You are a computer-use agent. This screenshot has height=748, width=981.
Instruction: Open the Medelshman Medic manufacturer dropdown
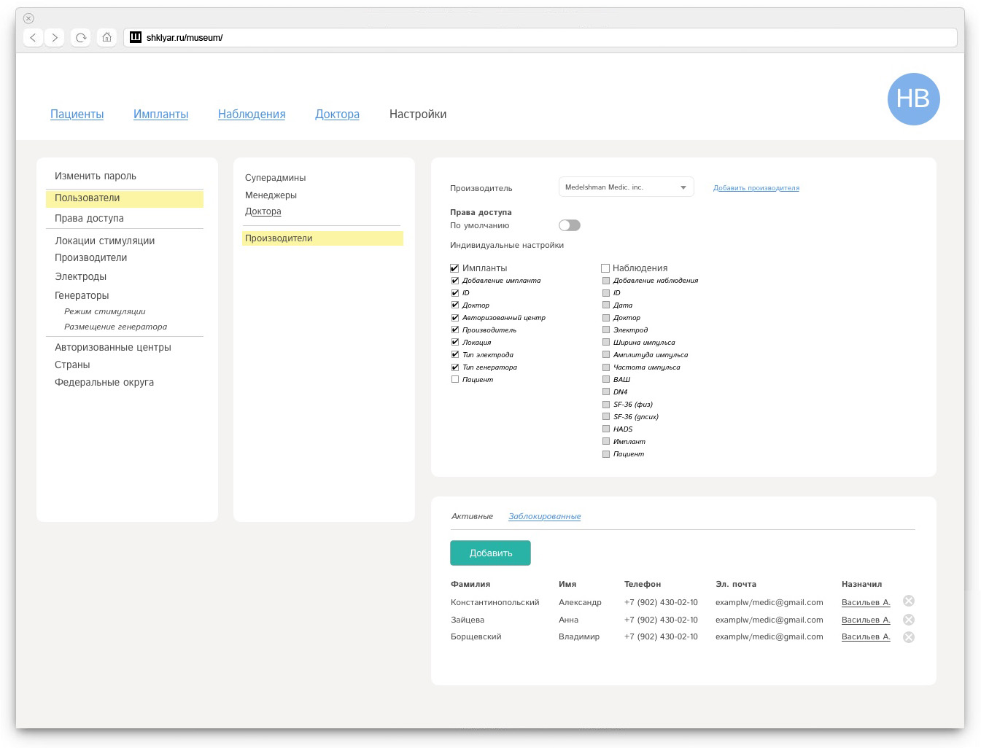coord(626,187)
